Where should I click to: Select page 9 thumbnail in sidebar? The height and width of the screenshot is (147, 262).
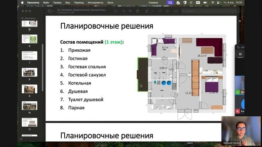pyautogui.click(x=29, y=89)
